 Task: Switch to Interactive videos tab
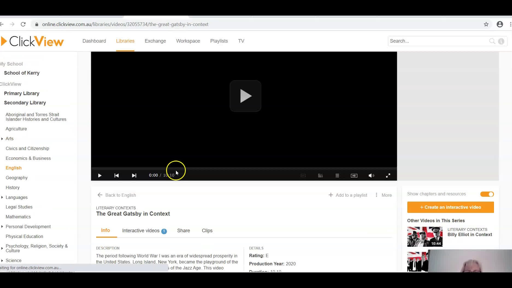tap(144, 231)
